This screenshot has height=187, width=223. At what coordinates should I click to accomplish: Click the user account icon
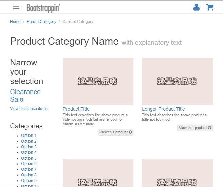(196, 7)
